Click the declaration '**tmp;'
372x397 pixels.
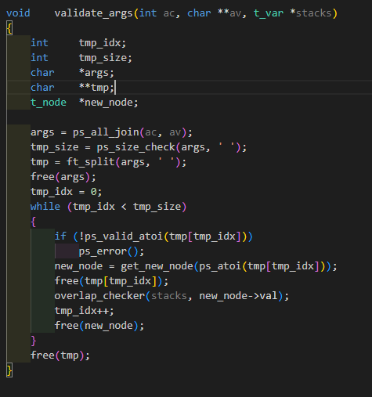click(96, 88)
